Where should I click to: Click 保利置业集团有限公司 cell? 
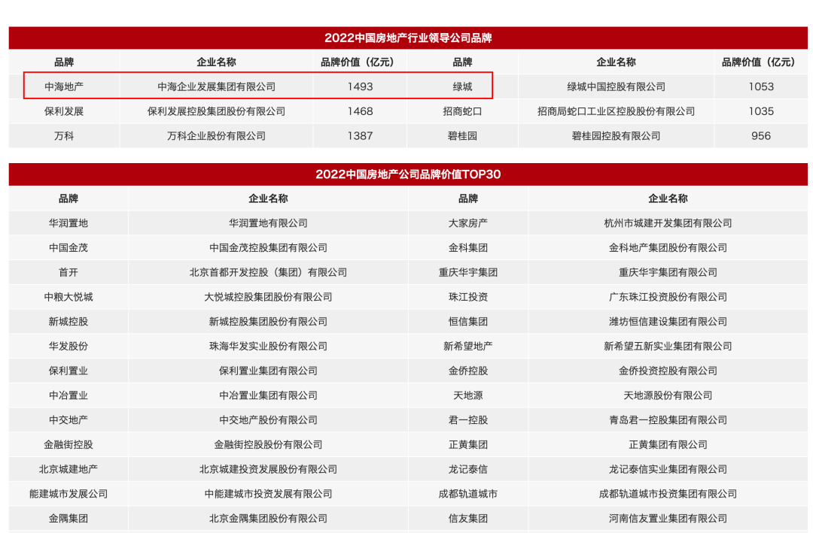click(x=268, y=371)
